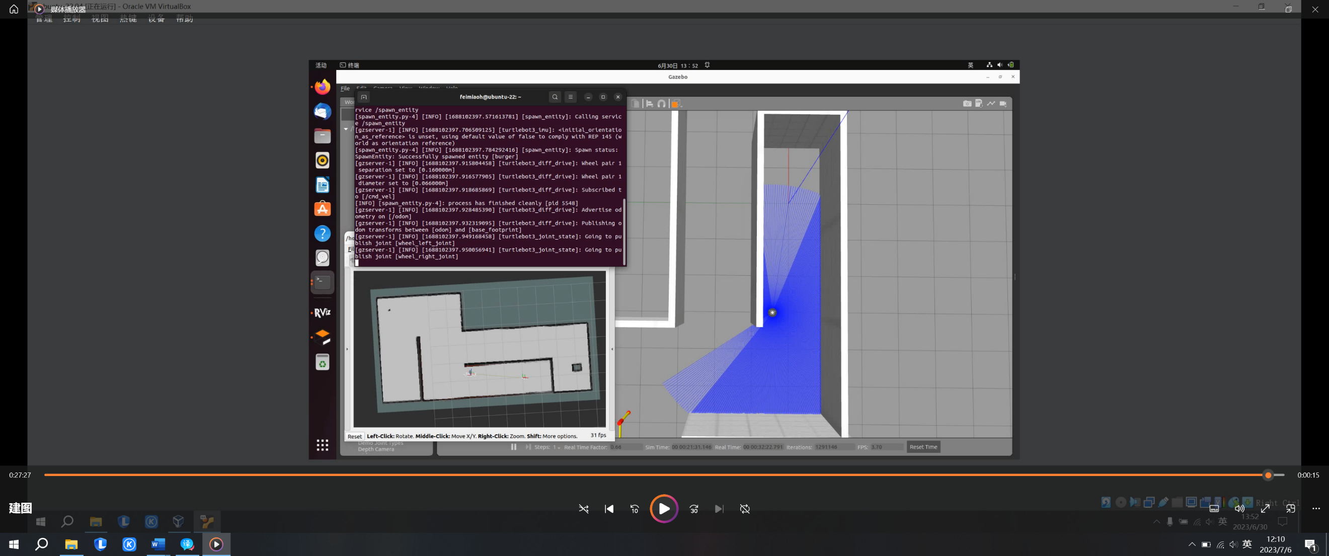This screenshot has height=556, width=1329.
Task: Expand tree arrow in Gazebo world panel
Action: pyautogui.click(x=346, y=129)
